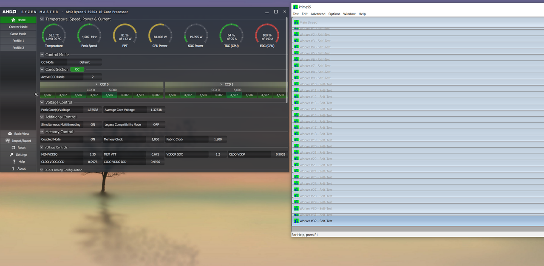
Task: Collapse the Voltage Control section chevron
Action: pos(42,102)
